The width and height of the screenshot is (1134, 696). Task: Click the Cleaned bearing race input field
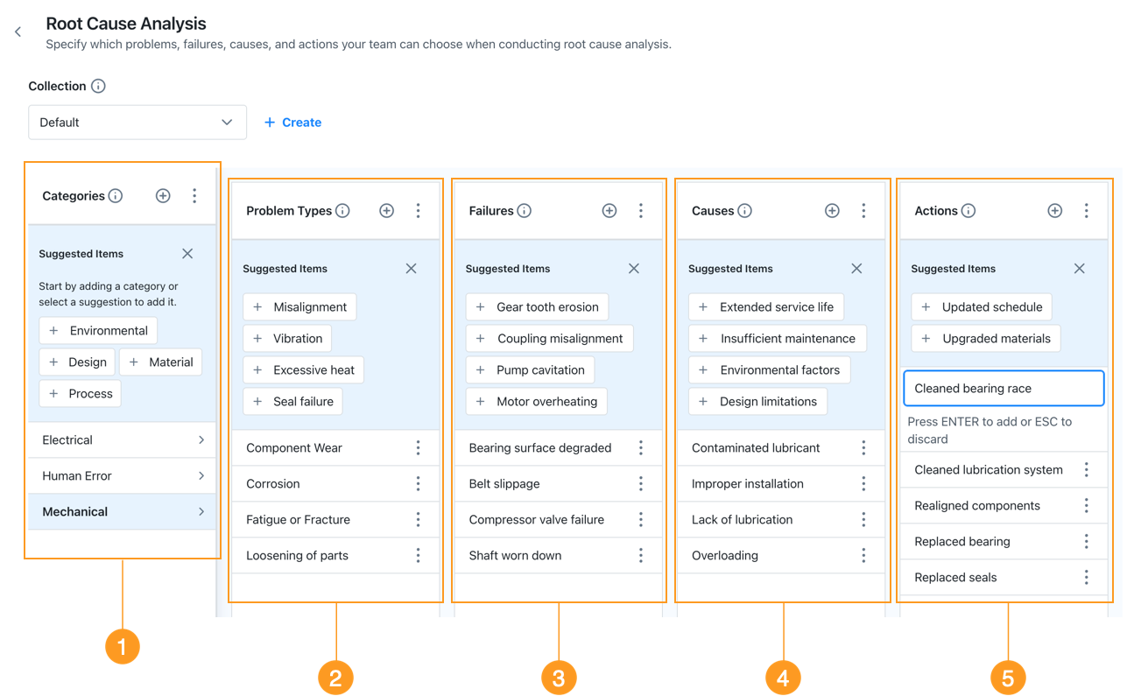click(1004, 388)
